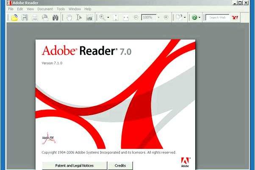Click the Adobe PDF logo on splash
The width and height of the screenshot is (255, 170).
pyautogui.click(x=49, y=139)
